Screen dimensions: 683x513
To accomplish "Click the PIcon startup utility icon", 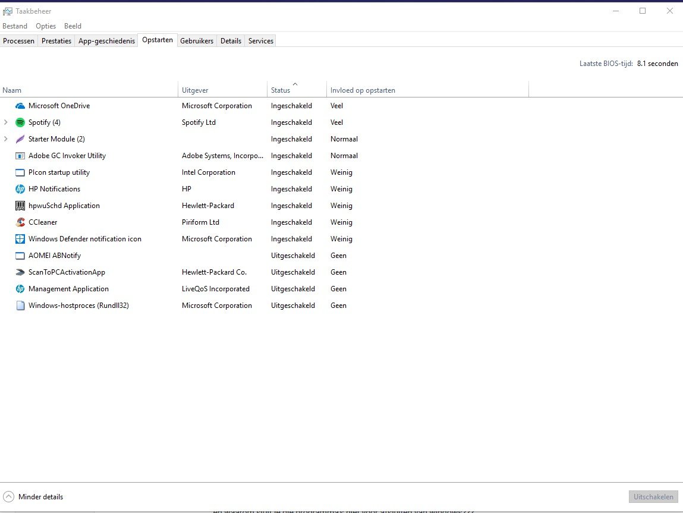I will tap(20, 172).
